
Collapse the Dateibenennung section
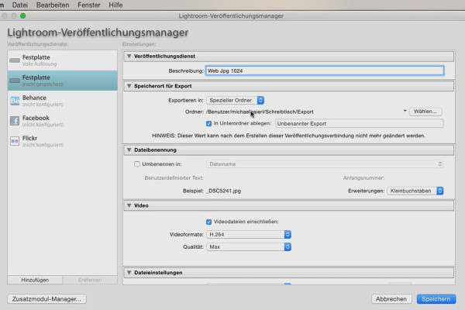click(129, 150)
